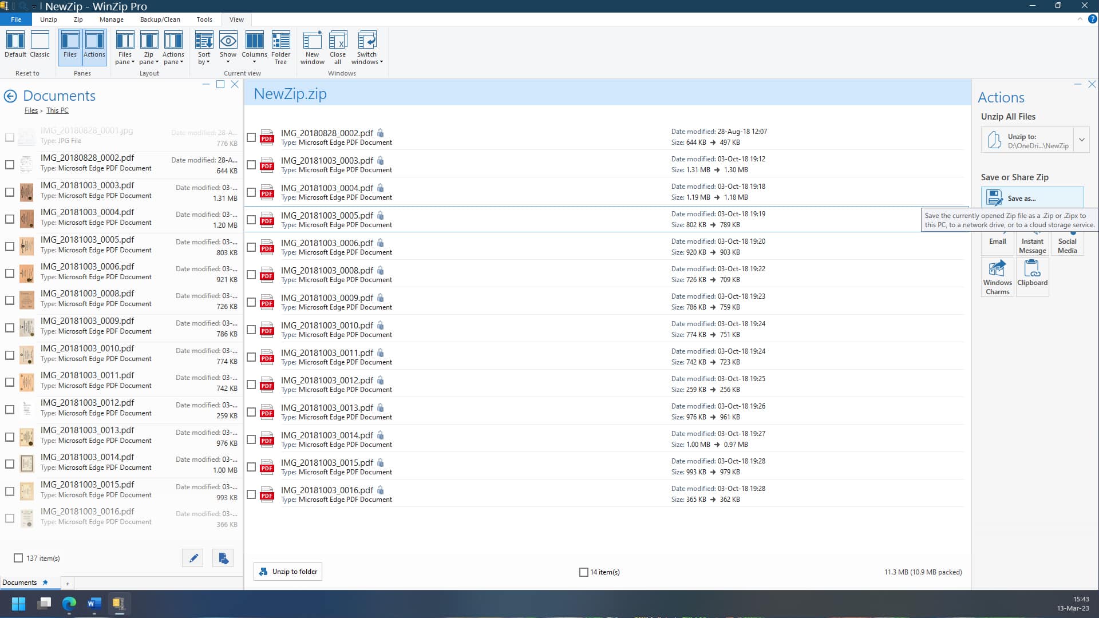Share the zip via Instant Message
Viewport: 1099px width, 618px height.
click(x=1032, y=243)
